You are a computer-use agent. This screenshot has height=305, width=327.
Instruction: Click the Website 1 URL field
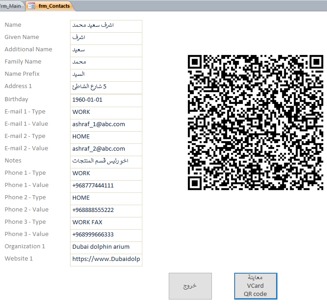[x=106, y=260]
